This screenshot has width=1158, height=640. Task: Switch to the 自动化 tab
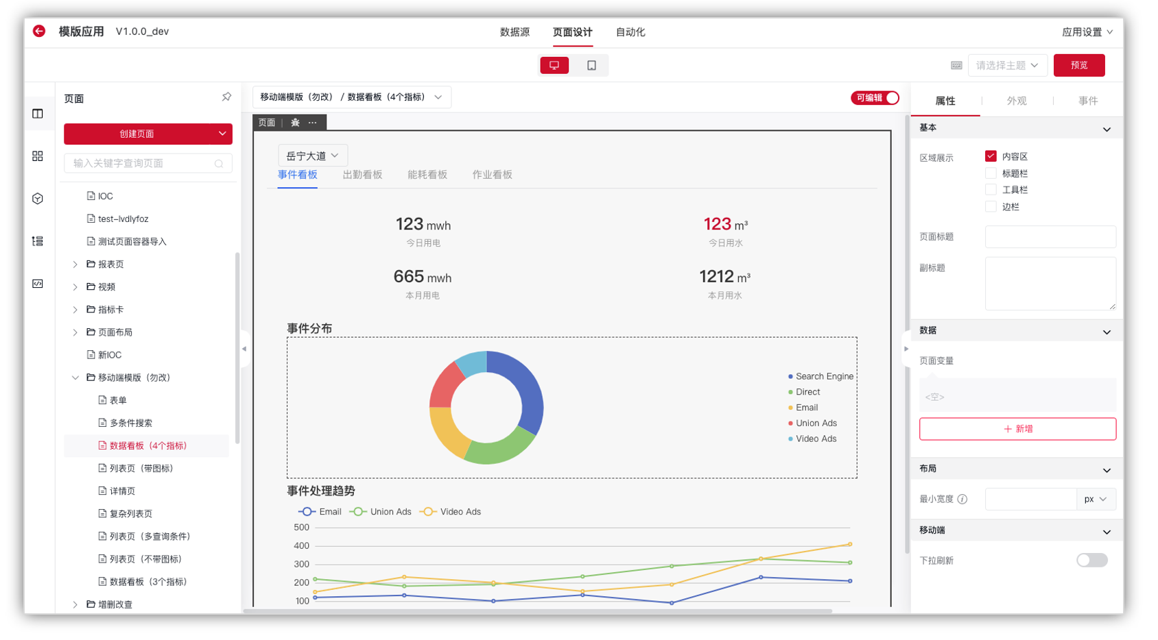[630, 32]
